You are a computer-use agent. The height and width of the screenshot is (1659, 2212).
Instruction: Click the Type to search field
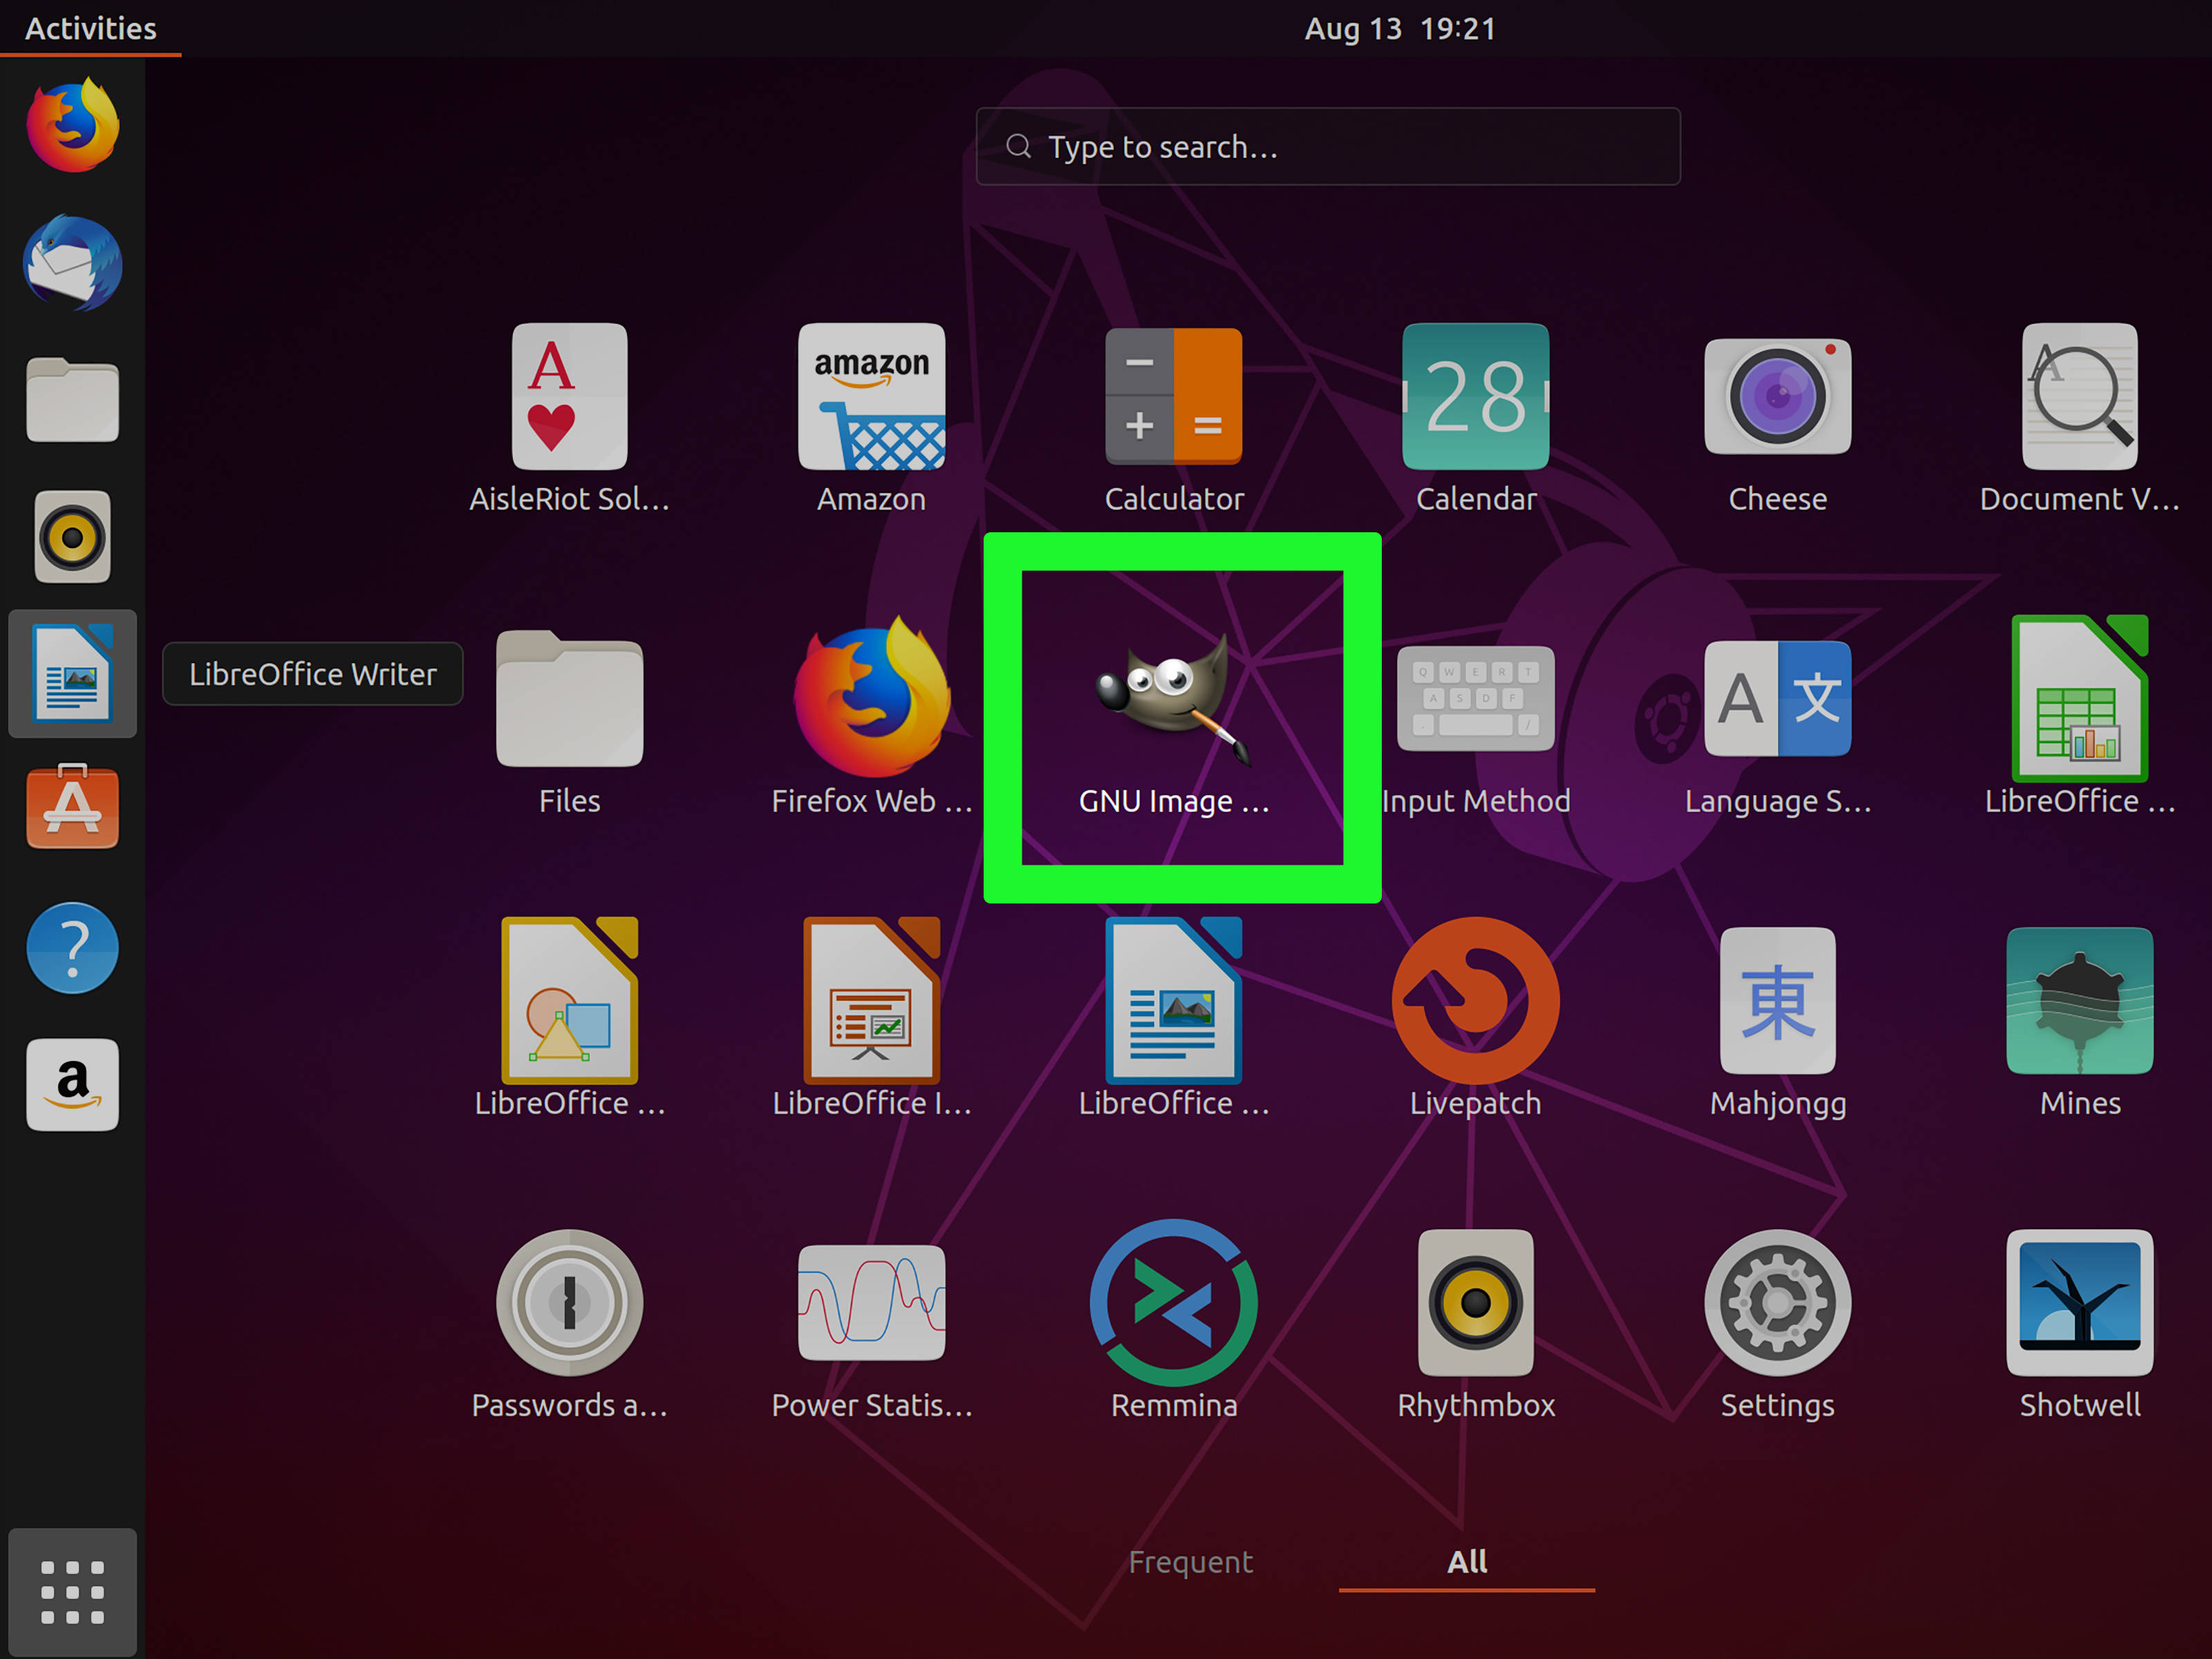1327,147
